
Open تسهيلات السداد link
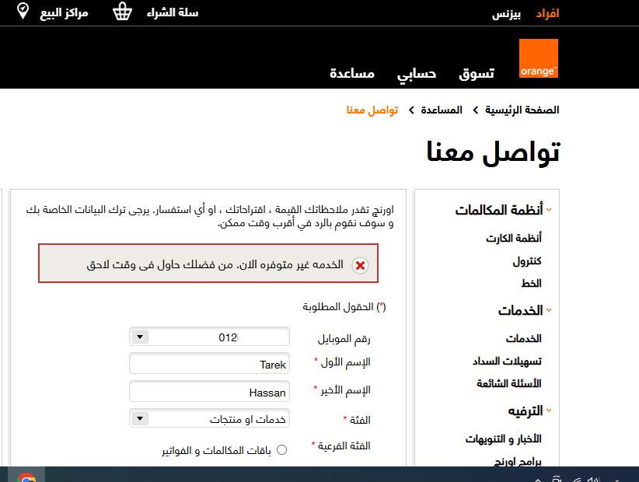[x=507, y=361]
